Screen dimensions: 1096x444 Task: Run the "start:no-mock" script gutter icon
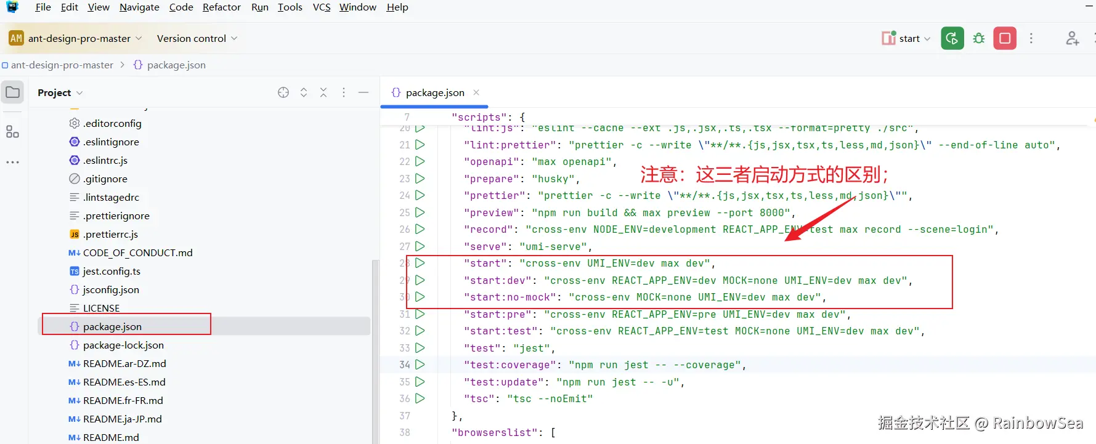[420, 297]
